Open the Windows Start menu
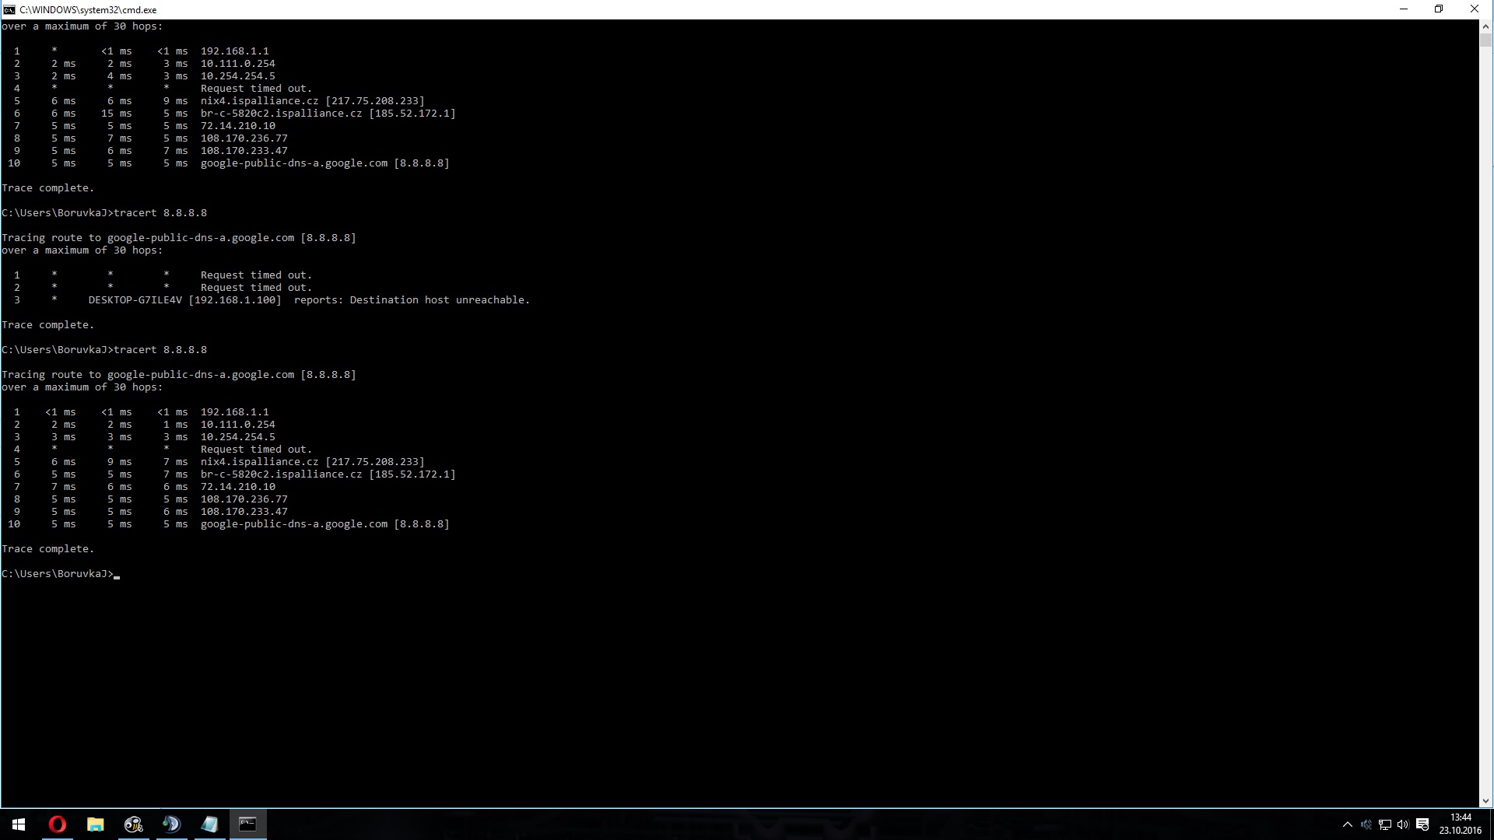Screen dimensions: 1494x840 pyautogui.click(x=19, y=824)
